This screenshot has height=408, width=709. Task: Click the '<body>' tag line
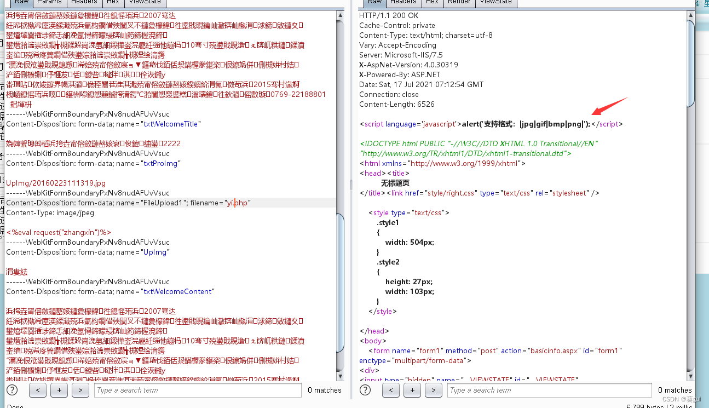point(373,341)
